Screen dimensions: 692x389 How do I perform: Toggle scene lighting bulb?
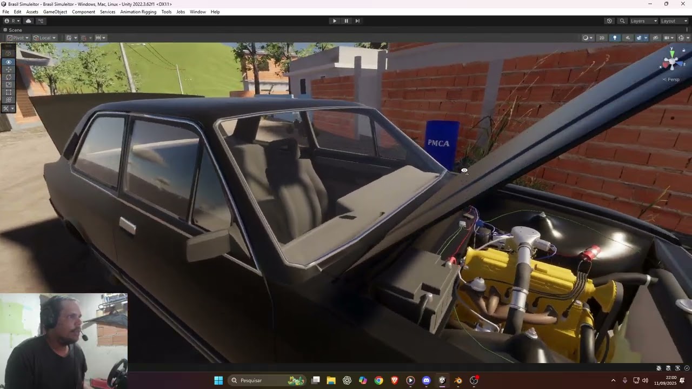pos(615,38)
